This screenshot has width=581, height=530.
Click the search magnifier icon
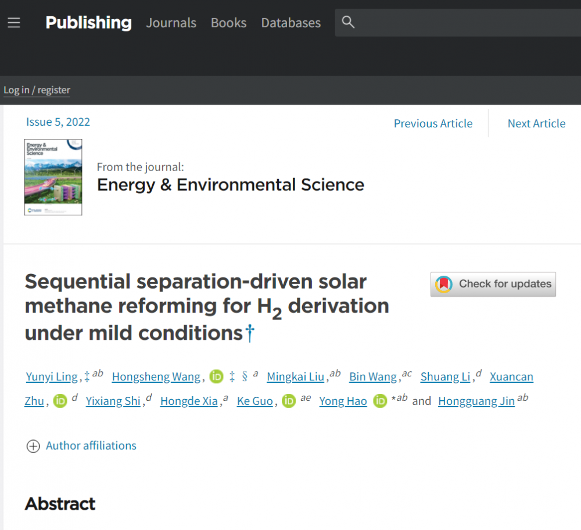[348, 22]
